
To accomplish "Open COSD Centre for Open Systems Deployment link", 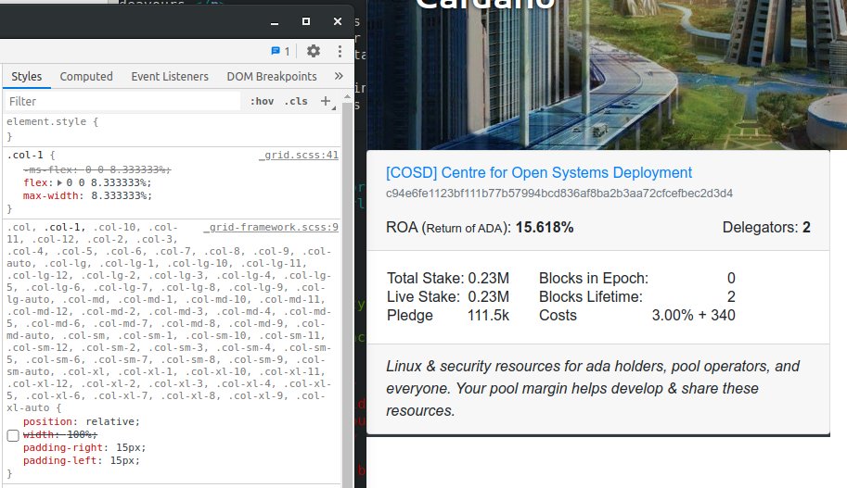I will coord(539,172).
